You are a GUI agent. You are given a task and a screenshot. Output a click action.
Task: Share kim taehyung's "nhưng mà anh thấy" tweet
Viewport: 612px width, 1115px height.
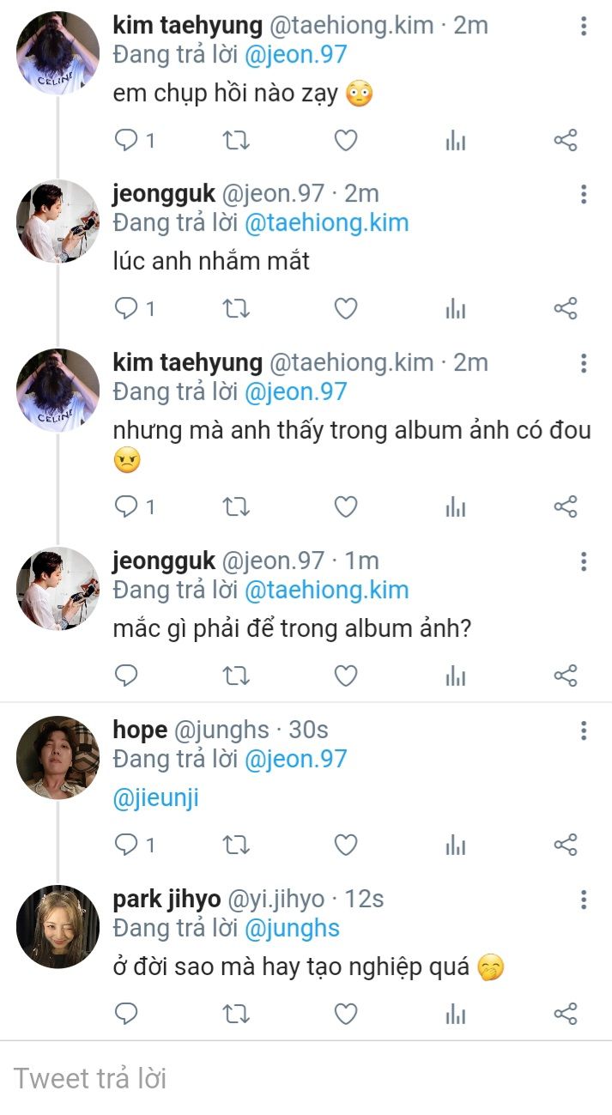pyautogui.click(x=565, y=507)
